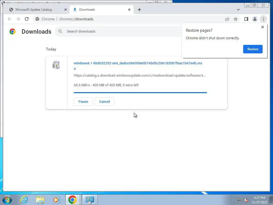Screen dimensions: 273x205
Task: Click the download progress bar
Action: (140, 93)
